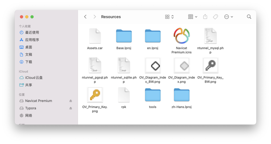Click the Base.lproj folder name

point(124,48)
